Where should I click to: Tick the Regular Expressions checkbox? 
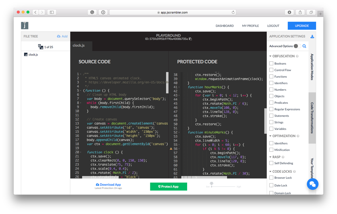tap(271, 109)
